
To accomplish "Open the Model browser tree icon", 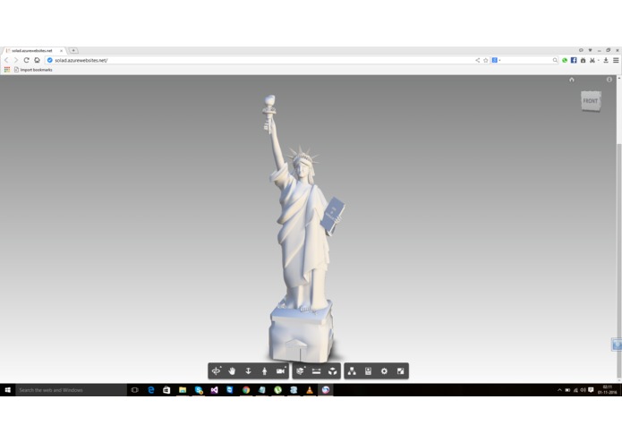I will point(352,371).
